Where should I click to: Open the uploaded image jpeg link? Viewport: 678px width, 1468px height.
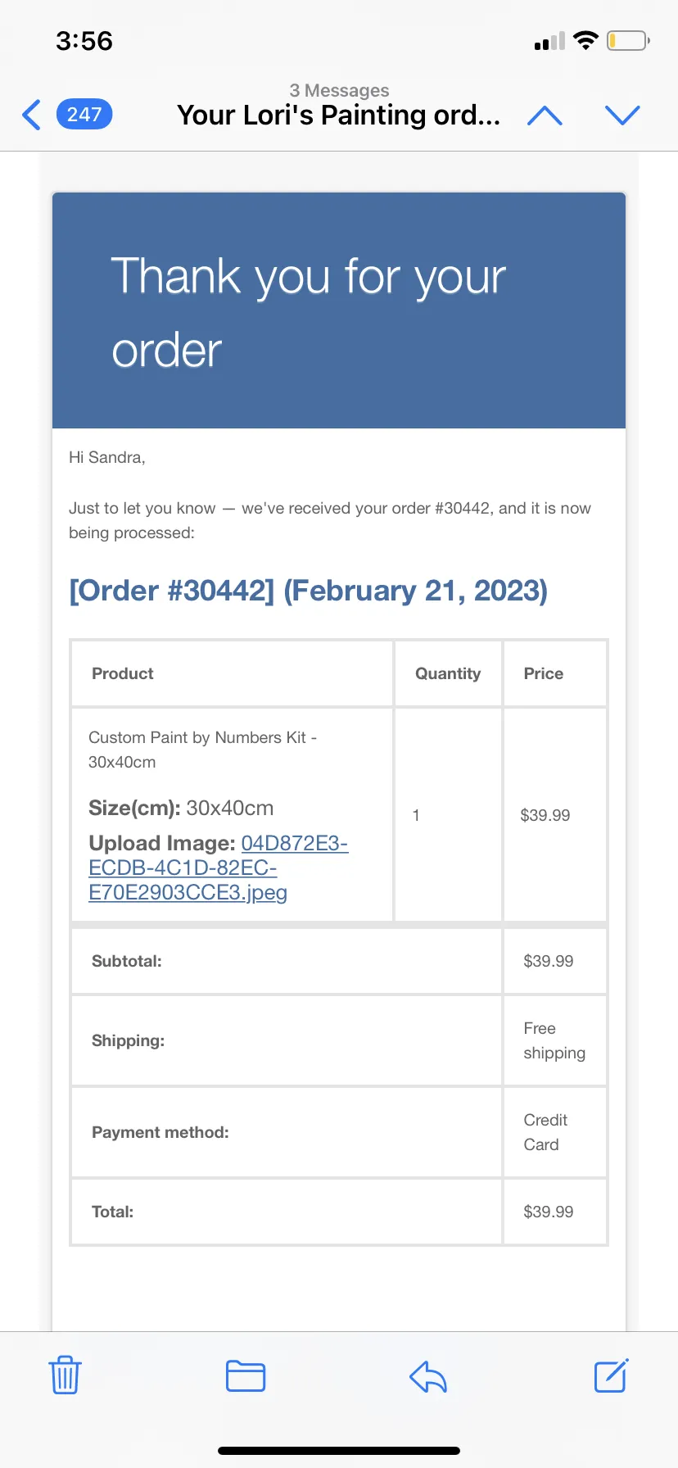(x=219, y=868)
